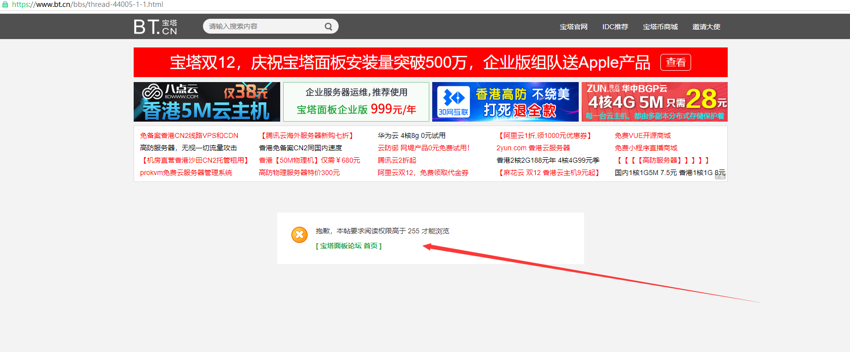Open link prokvm免费云服务器管理系统
The width and height of the screenshot is (850, 352).
(186, 173)
